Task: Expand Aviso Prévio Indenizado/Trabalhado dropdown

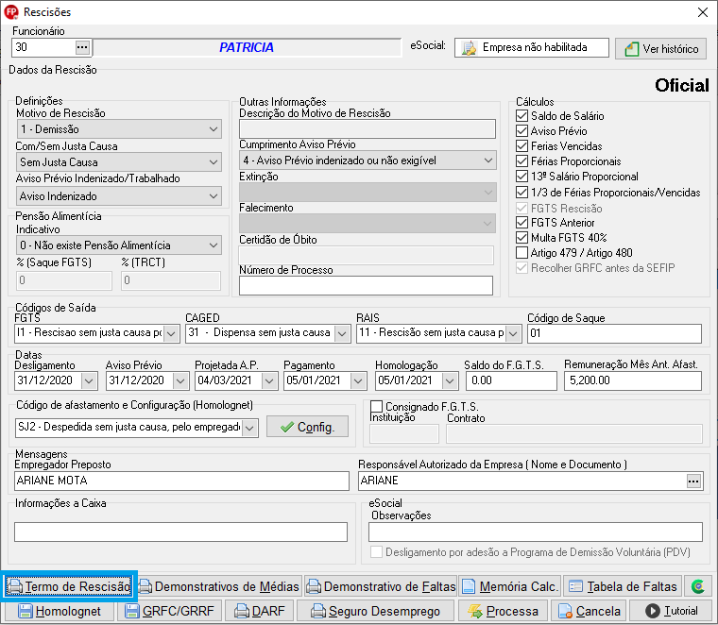Action: tap(214, 196)
